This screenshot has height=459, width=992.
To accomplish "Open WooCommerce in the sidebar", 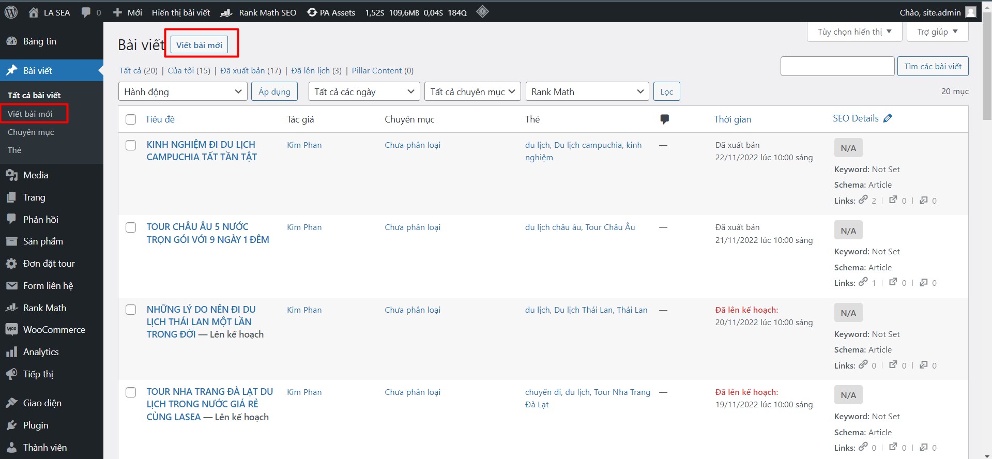I will (x=54, y=330).
